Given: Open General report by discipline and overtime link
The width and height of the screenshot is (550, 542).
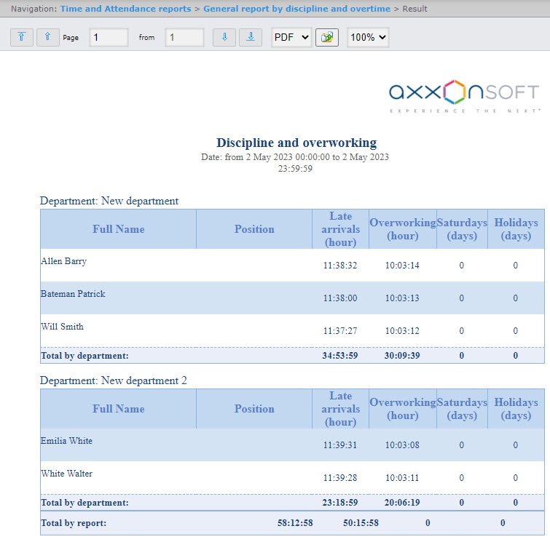Looking at the screenshot, I should 296,9.
